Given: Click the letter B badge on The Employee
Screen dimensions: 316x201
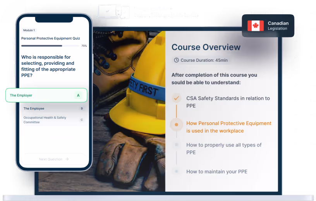Looking at the screenshot, I should [82, 108].
